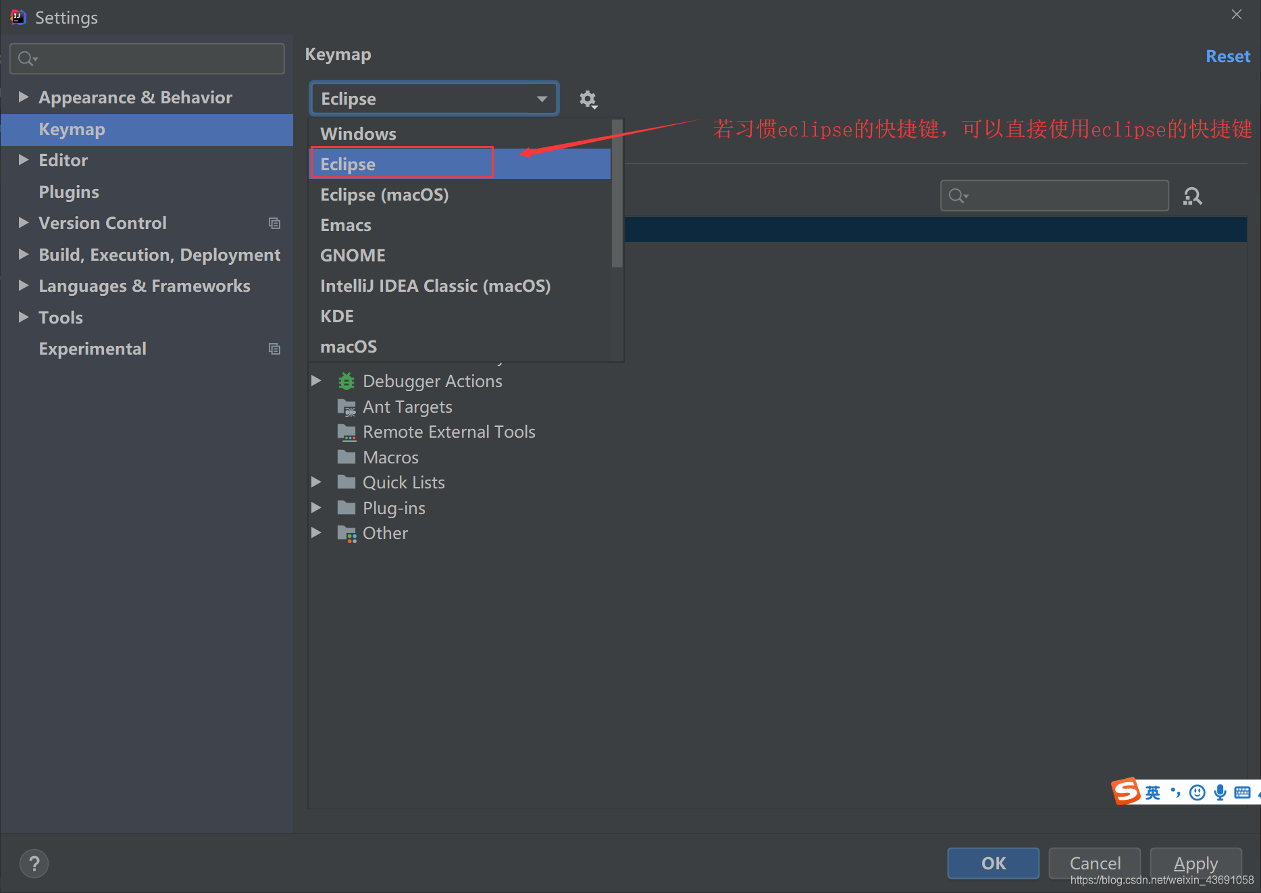Select the Macros row
Screen dimensions: 1261x893
390,457
